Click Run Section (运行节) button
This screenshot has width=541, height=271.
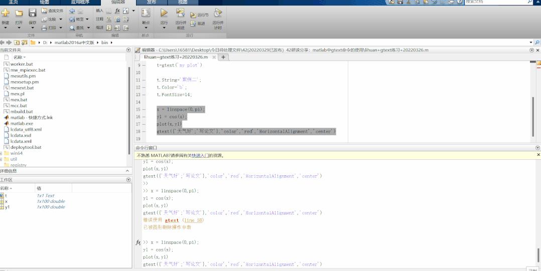[199, 15]
